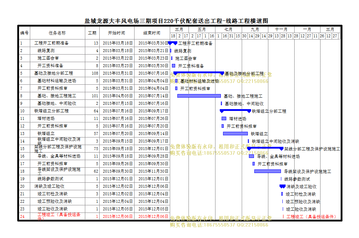The width and height of the screenshot is (359, 238).
Task: Click the Gantt label 铁塔组立中间验收及消缺
Action: [276, 141]
